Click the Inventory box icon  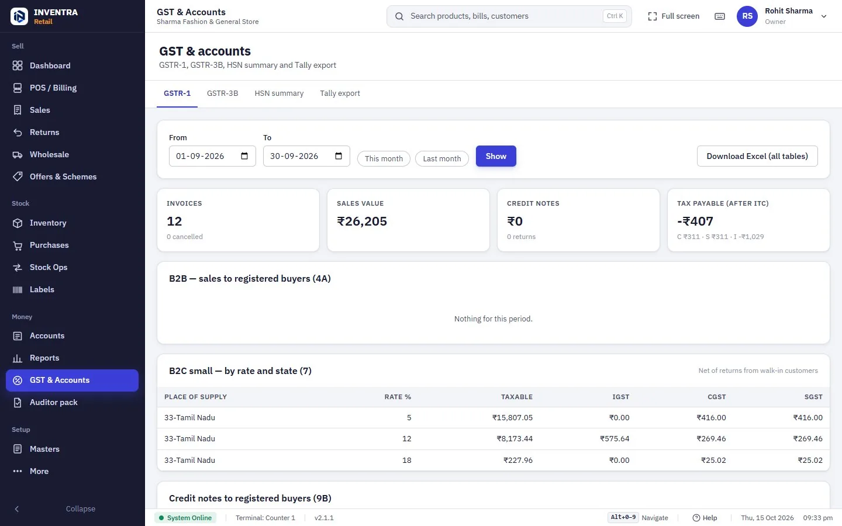(18, 223)
